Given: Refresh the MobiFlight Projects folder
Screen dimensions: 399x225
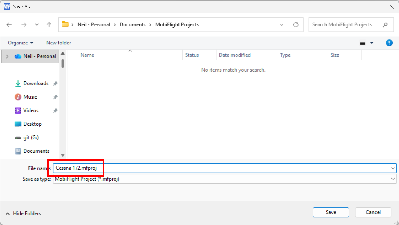Looking at the screenshot, I should pyautogui.click(x=296, y=25).
